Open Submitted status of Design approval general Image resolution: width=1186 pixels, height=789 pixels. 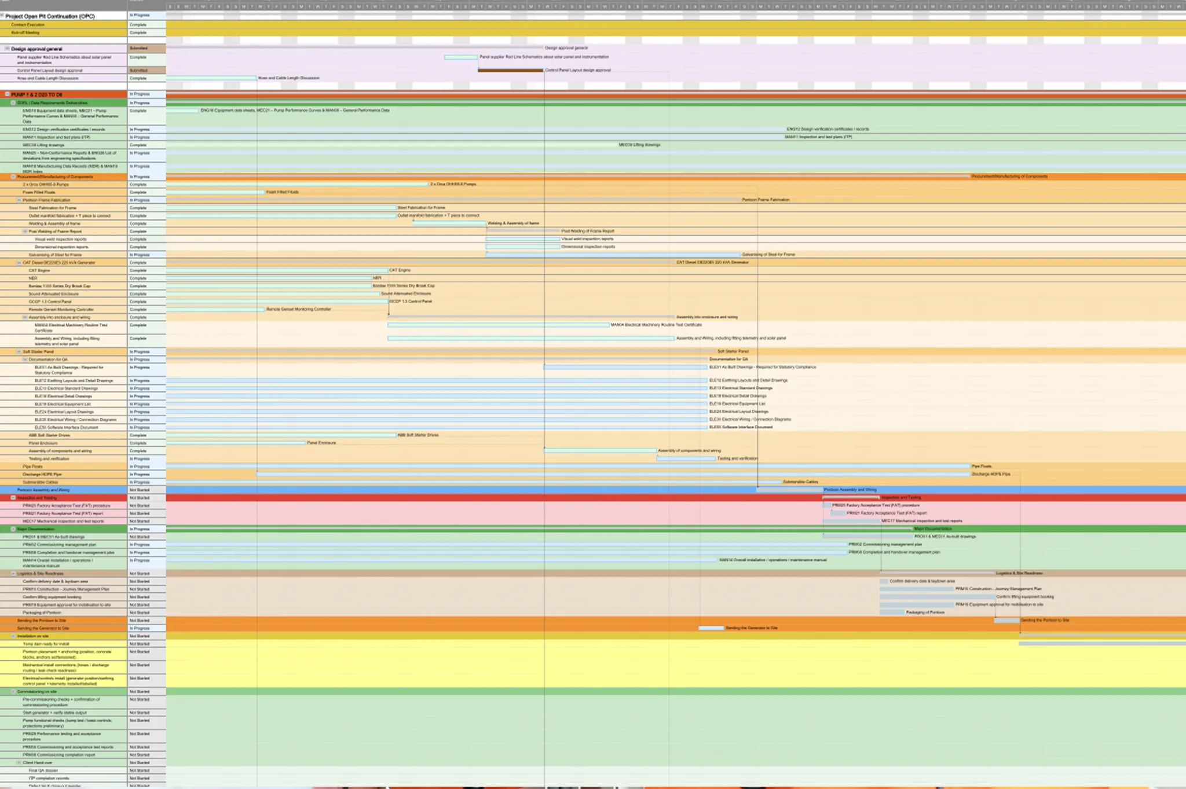[147, 49]
